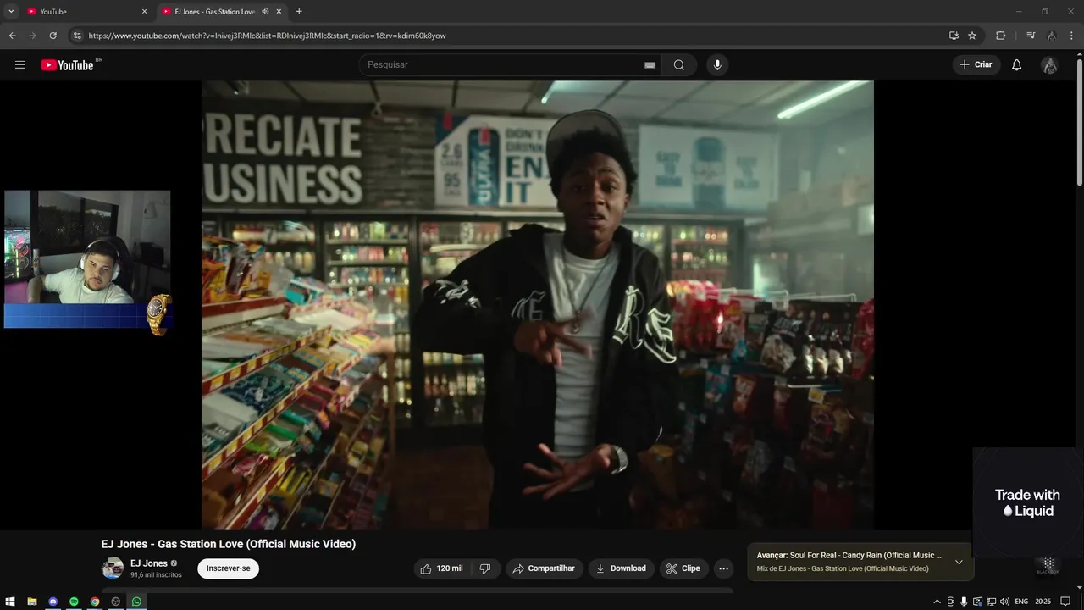Click the Clipe button
Viewport: 1084px width, 610px height.
click(x=683, y=568)
